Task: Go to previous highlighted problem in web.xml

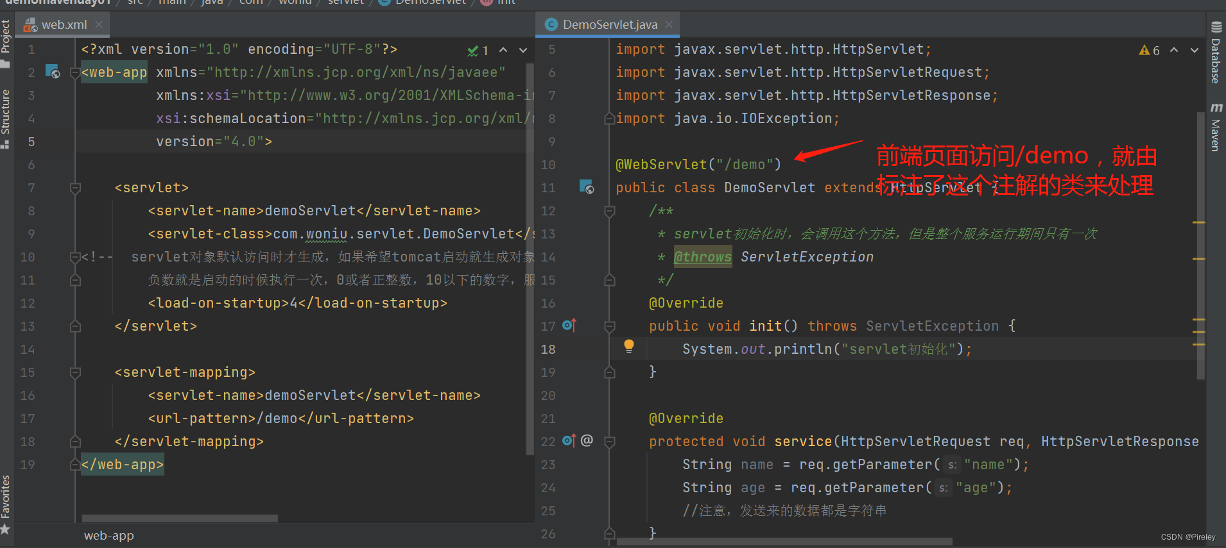Action: 504,50
